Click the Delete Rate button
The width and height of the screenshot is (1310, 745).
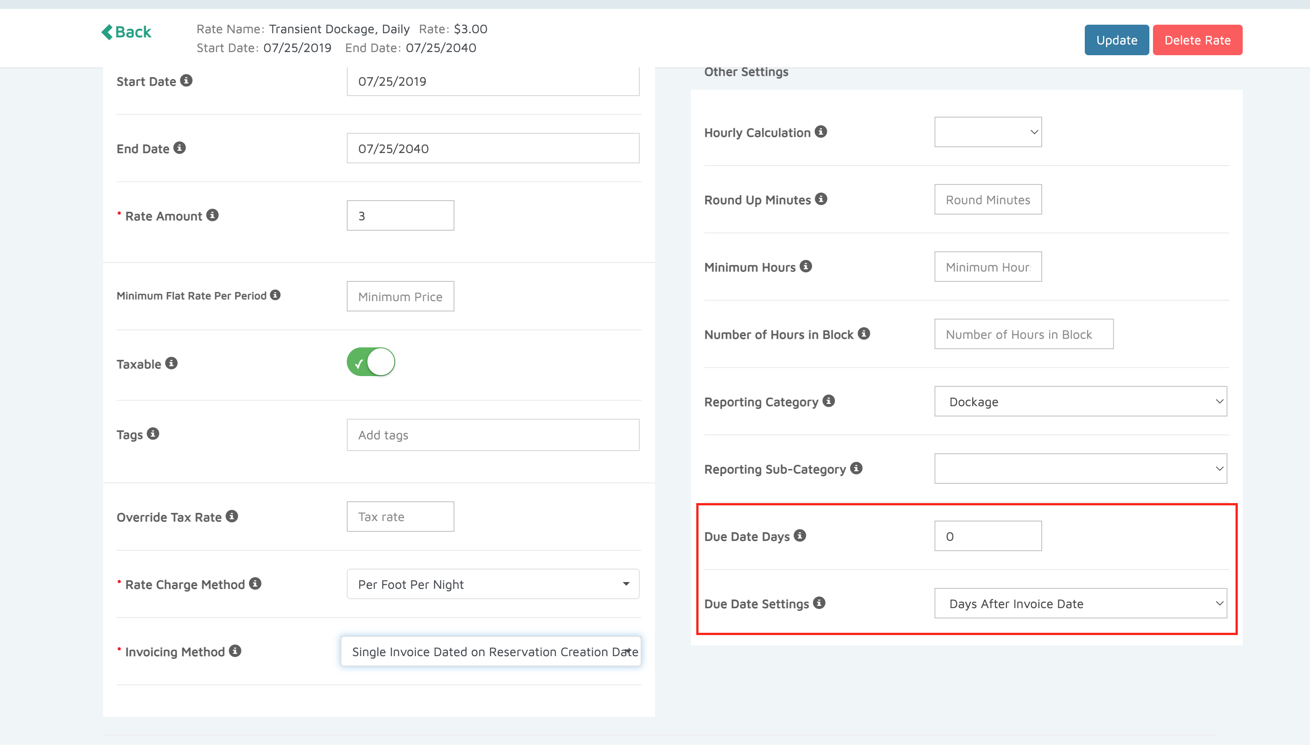tap(1197, 40)
